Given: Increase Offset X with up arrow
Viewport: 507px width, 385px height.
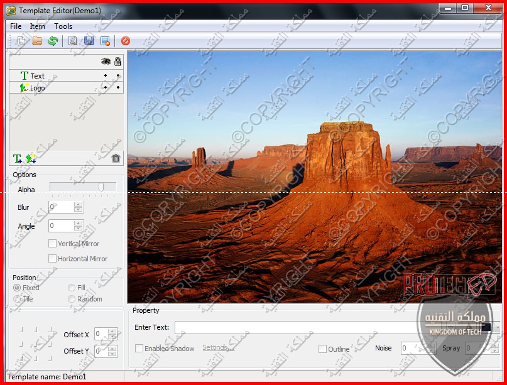Looking at the screenshot, I should [x=112, y=331].
